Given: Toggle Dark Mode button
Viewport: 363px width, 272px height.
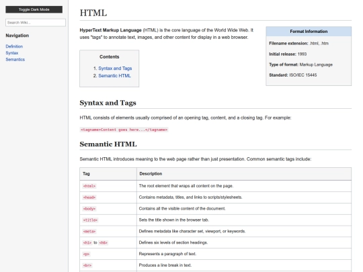Looking at the screenshot, I should click(34, 9).
